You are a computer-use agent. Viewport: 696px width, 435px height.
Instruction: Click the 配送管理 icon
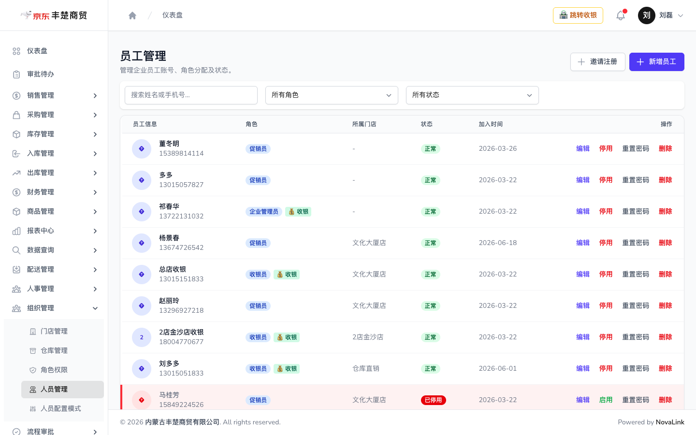(x=16, y=270)
